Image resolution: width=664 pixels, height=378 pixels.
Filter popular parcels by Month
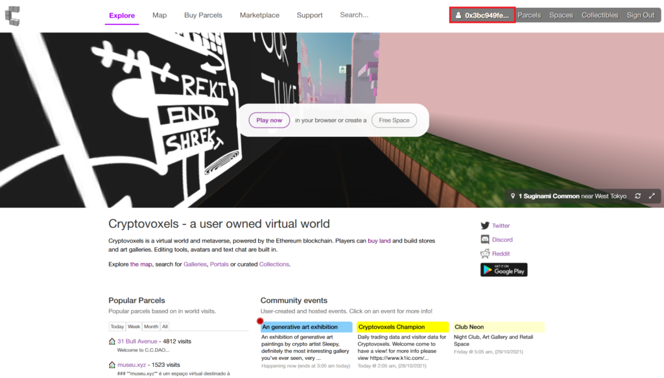pos(151,326)
